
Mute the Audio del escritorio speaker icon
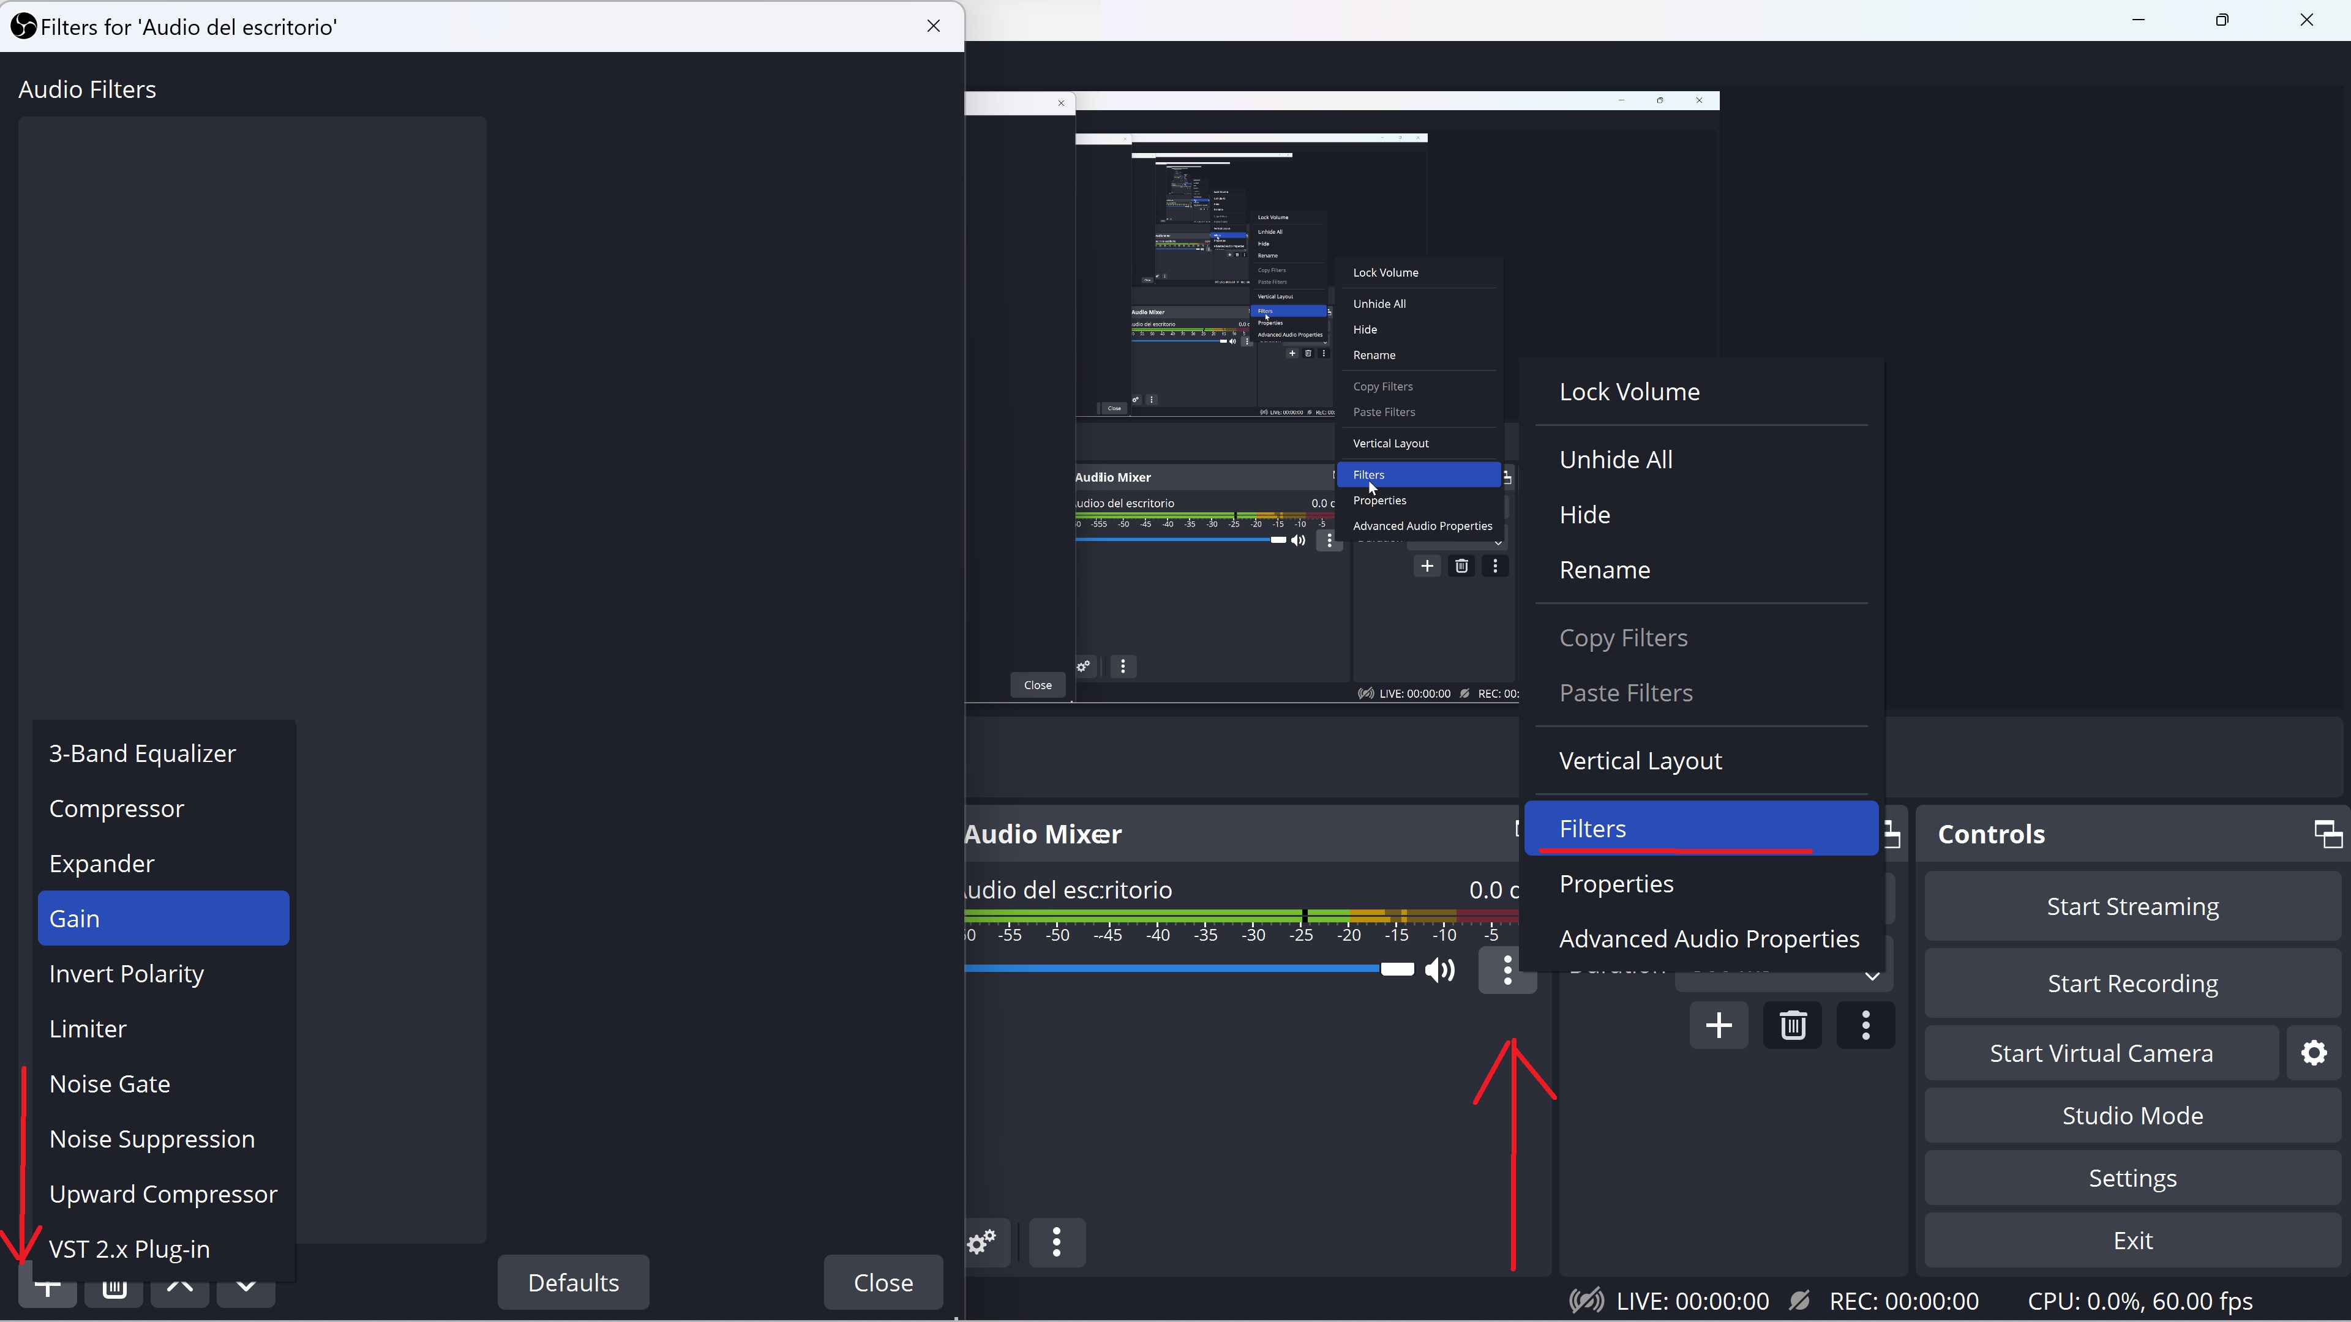coord(1439,970)
